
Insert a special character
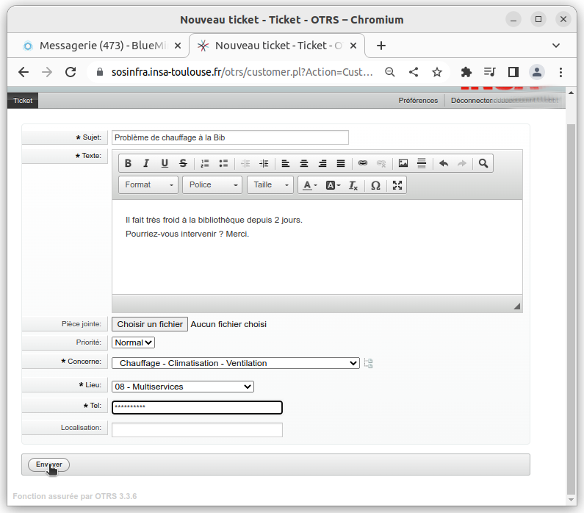[x=375, y=185]
